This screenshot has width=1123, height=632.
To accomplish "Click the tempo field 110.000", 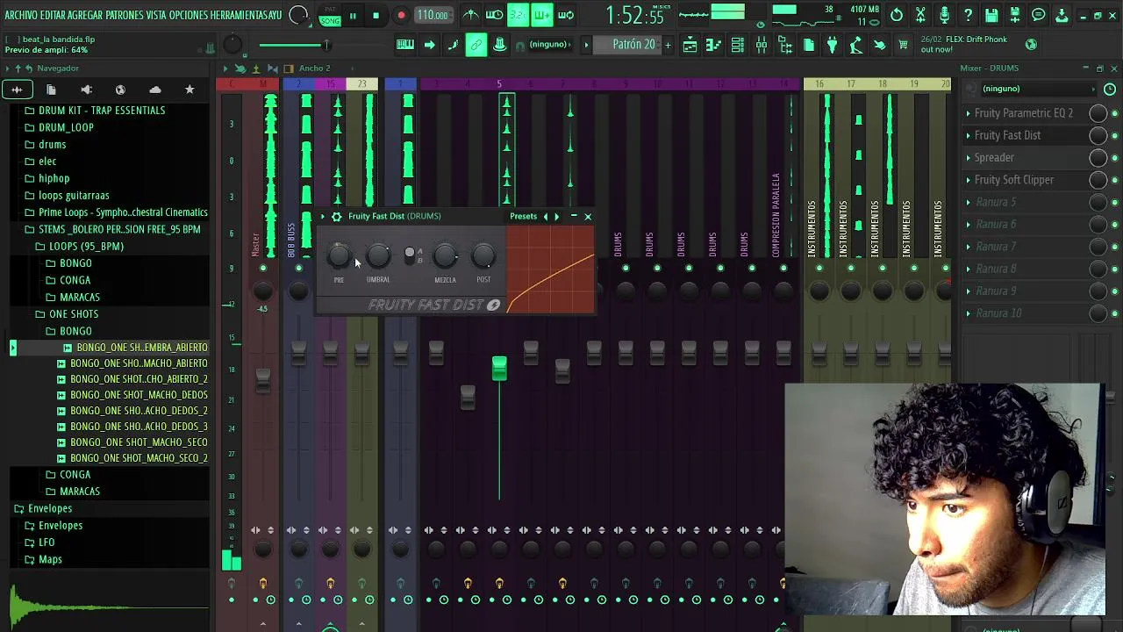I will coord(433,15).
